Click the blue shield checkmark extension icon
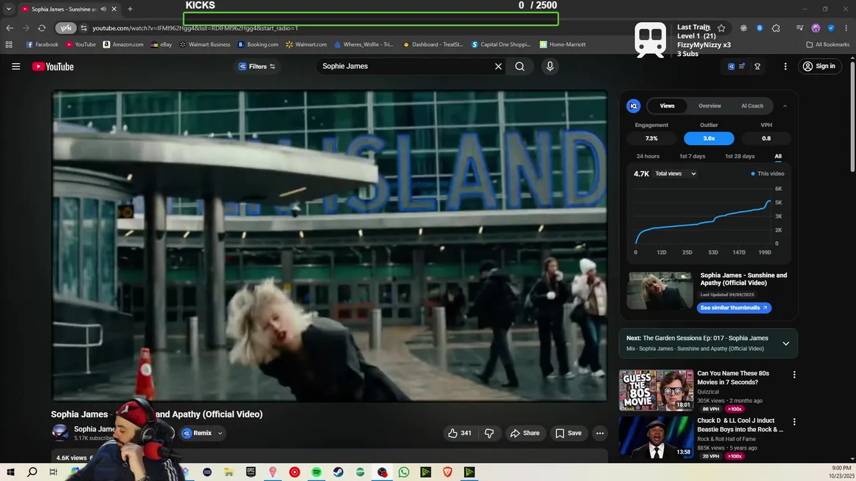 click(x=831, y=28)
